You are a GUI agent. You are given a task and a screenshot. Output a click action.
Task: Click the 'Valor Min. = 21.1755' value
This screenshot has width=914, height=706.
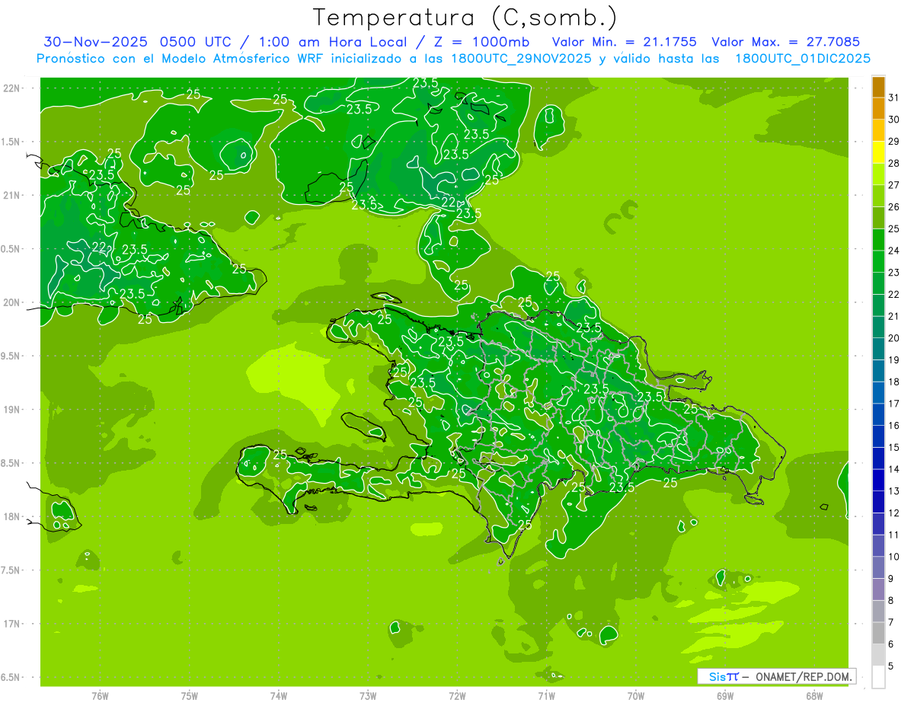[625, 42]
